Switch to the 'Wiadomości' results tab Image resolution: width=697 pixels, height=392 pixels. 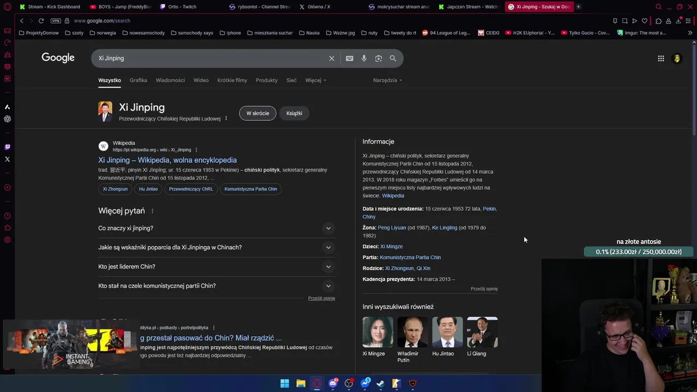[170, 80]
